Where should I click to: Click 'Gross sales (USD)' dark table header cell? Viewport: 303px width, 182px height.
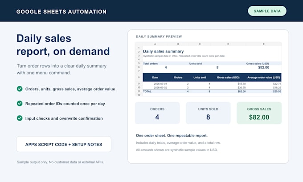tap(228, 77)
